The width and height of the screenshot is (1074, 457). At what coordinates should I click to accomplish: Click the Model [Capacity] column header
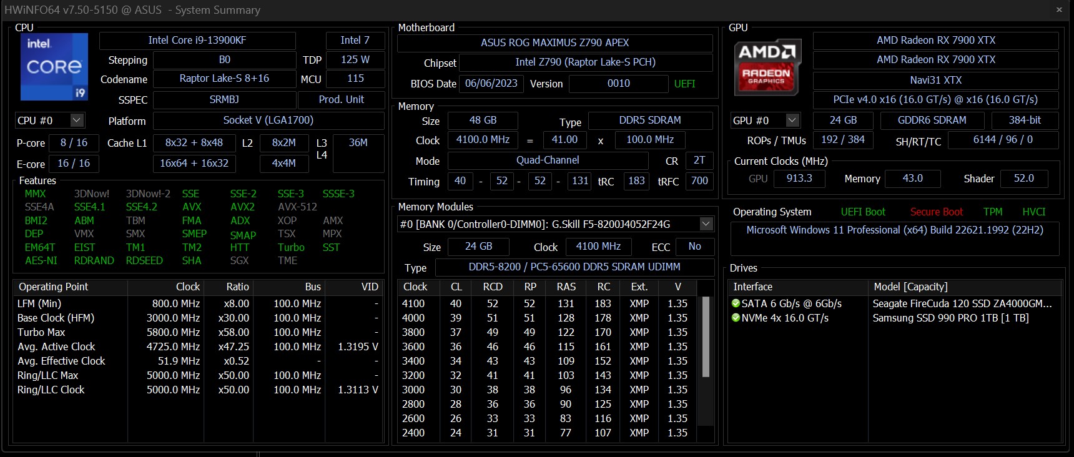point(965,287)
